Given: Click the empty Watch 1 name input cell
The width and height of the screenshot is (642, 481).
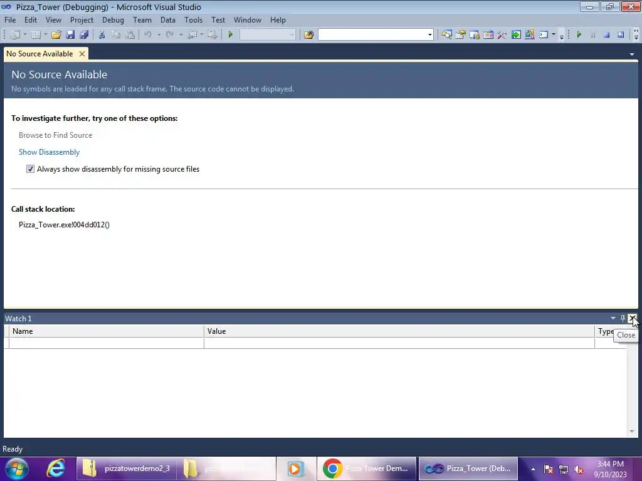Looking at the screenshot, I should (x=107, y=343).
